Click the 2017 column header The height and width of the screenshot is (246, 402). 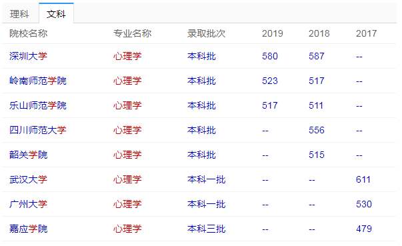[367, 33]
